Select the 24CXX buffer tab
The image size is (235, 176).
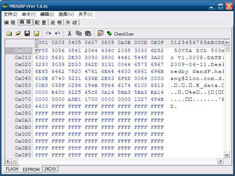(x=50, y=169)
